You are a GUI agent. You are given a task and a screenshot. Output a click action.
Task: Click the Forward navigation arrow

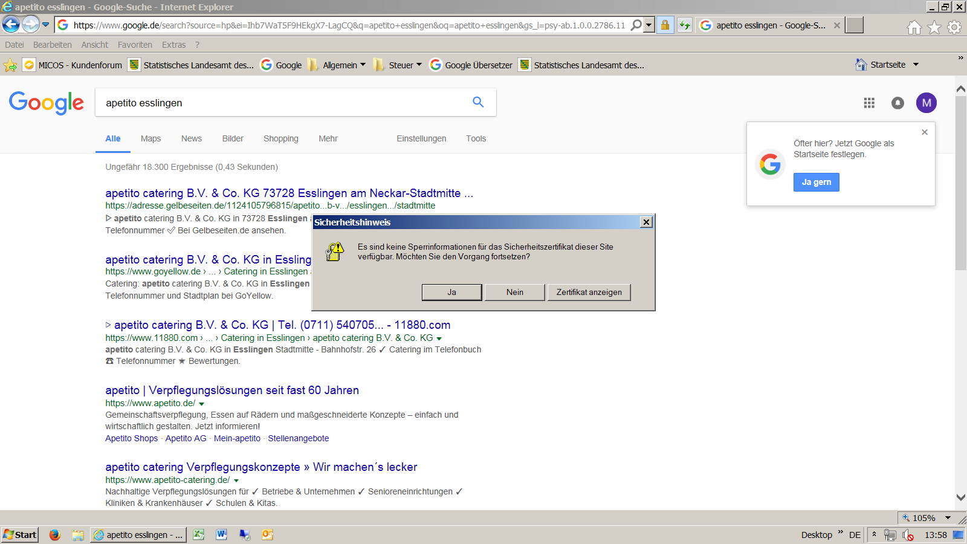(30, 24)
